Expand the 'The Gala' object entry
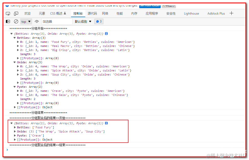 click(x=18, y=95)
